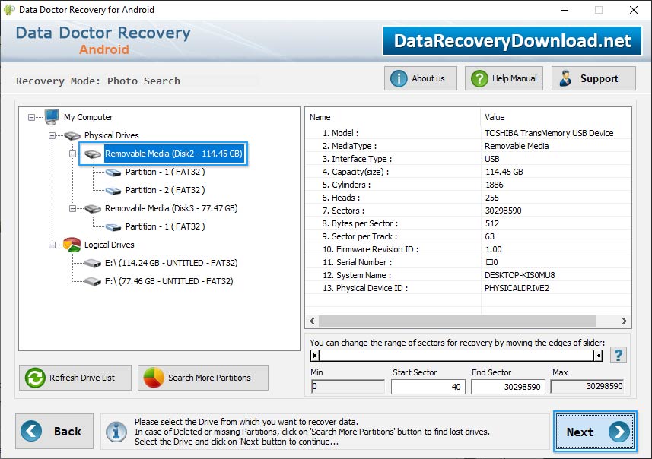Click the Help Manual question mark icon
The image size is (652, 459).
pos(479,78)
